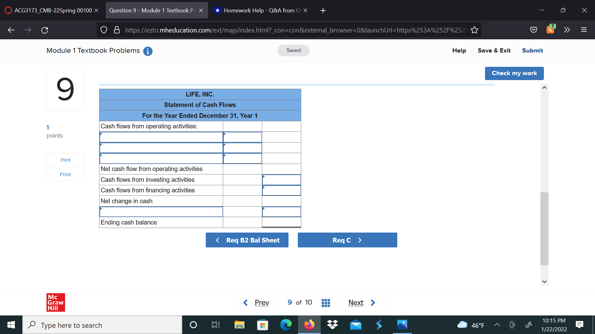Viewport: 595px width, 334px height.
Task: Show more toolbar items with the chevron icon
Action: click(x=567, y=30)
